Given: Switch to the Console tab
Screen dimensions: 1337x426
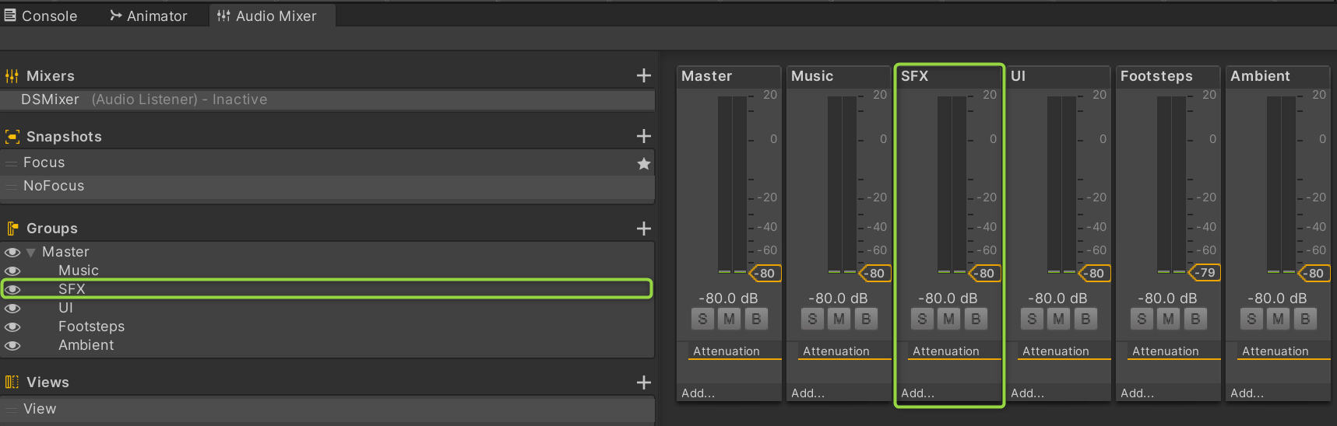Looking at the screenshot, I should [x=41, y=16].
